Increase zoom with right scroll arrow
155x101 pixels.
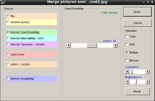[x=115, y=45]
